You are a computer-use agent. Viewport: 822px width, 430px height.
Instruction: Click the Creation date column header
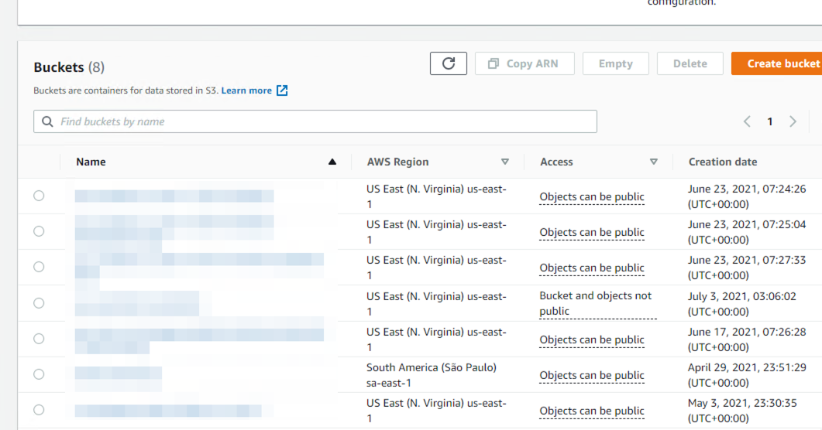pyautogui.click(x=722, y=162)
